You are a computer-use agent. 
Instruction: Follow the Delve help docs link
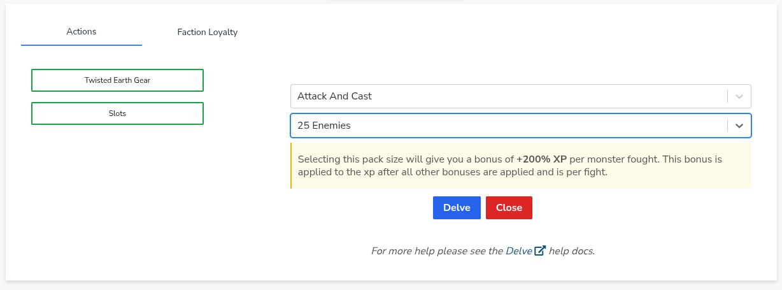point(519,251)
